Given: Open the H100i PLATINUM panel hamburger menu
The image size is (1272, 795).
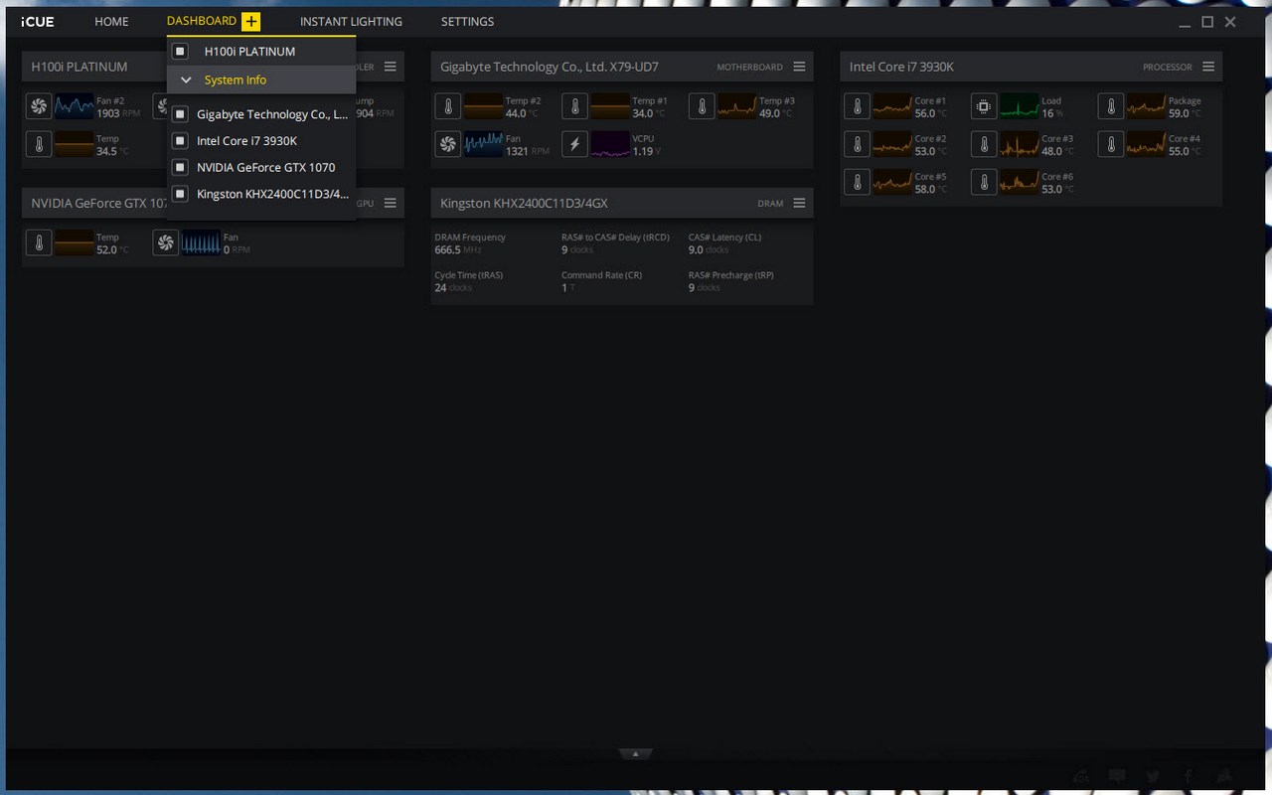Looking at the screenshot, I should 391,67.
